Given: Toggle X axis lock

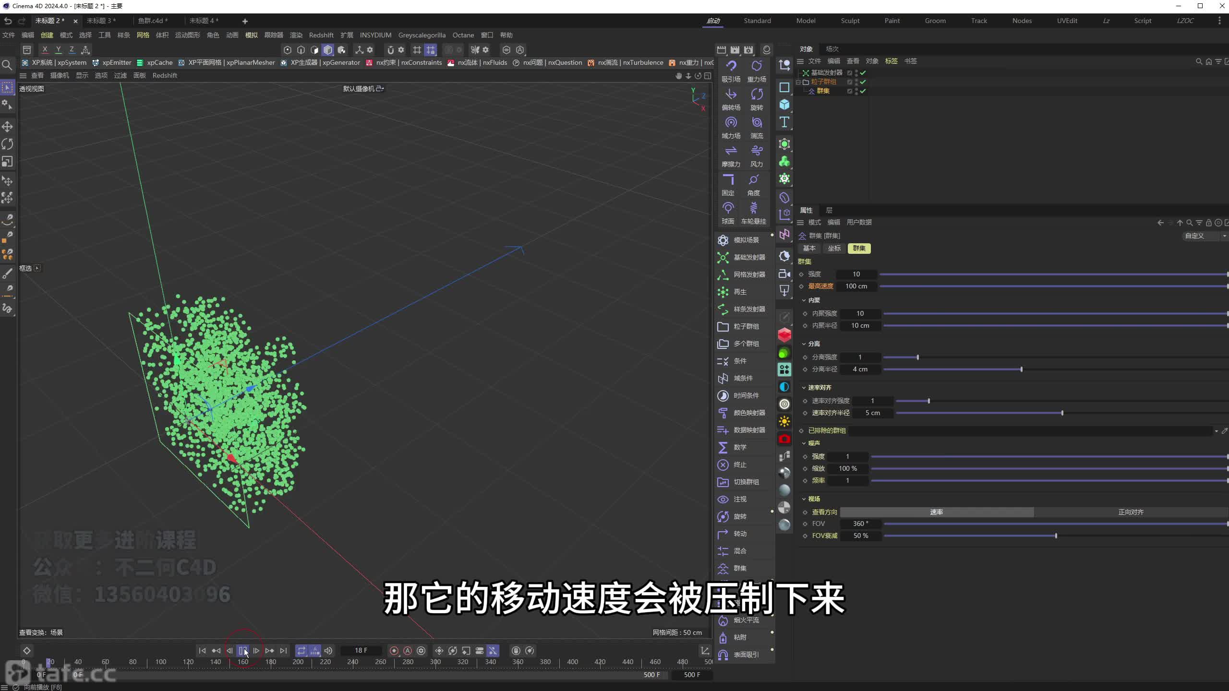Looking at the screenshot, I should (x=45, y=49).
